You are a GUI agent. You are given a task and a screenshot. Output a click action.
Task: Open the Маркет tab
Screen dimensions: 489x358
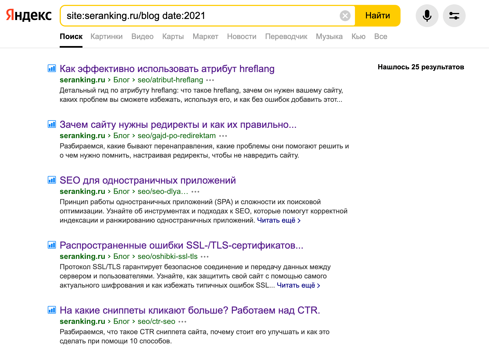[x=205, y=37]
